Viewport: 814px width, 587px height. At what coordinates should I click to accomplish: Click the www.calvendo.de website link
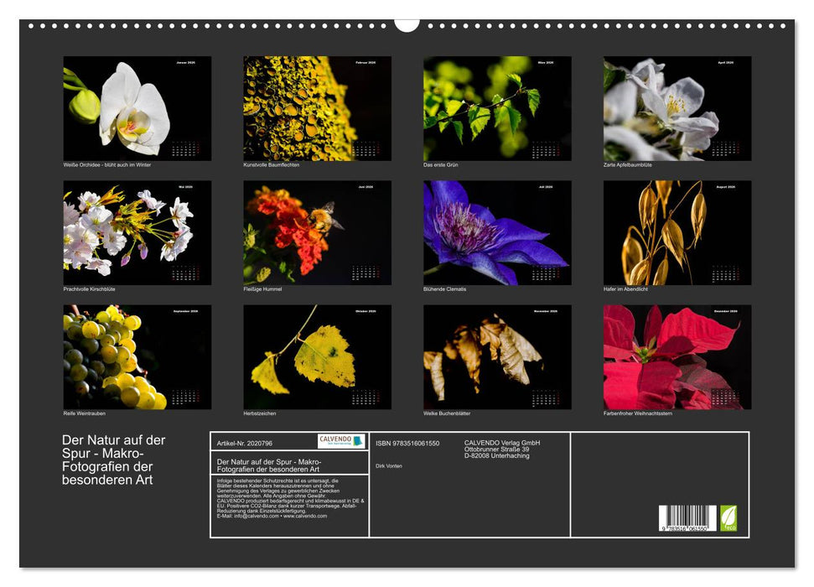pyautogui.click(x=304, y=516)
